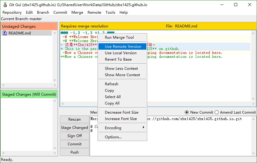Click right arrow of Unstaged Changes horizontal scrollbar
This screenshot has height=163, width=257.
click(x=55, y=85)
